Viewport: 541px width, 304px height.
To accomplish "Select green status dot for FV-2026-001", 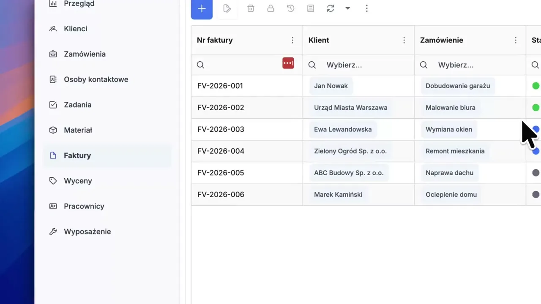I will (x=536, y=86).
